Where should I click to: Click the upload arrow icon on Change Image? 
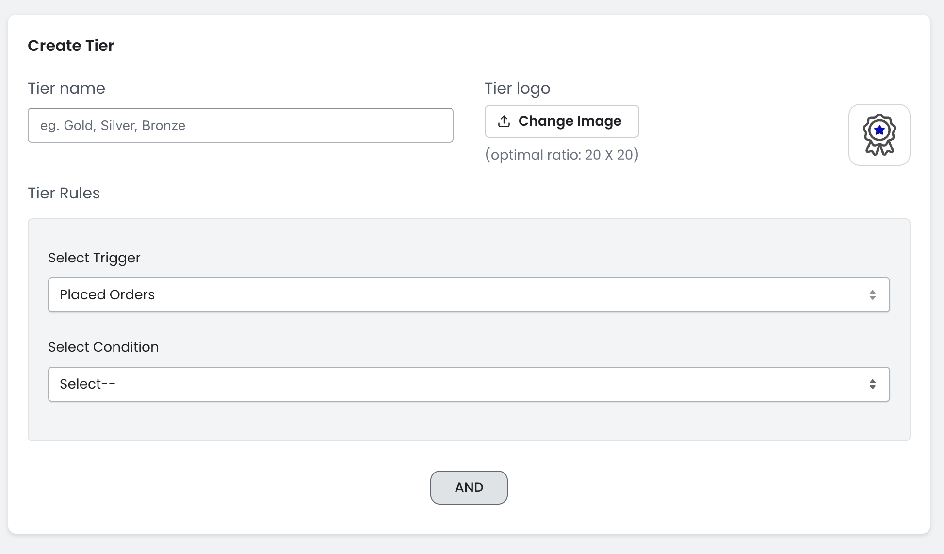(x=504, y=121)
